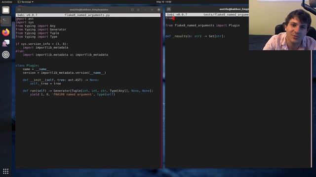The width and height of the screenshot is (316, 177).
Task: Click 'from typing import Generator' line
Action: click(x=41, y=29)
